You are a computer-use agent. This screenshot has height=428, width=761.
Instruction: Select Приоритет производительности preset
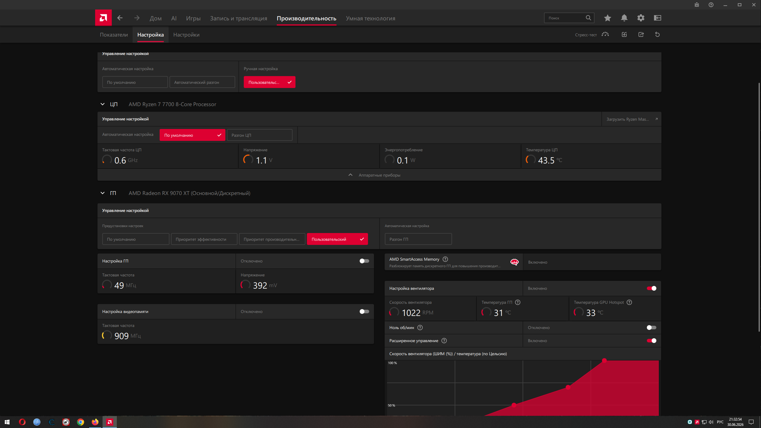pos(272,239)
